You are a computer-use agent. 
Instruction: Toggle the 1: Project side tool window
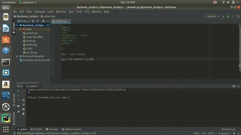click(14, 27)
